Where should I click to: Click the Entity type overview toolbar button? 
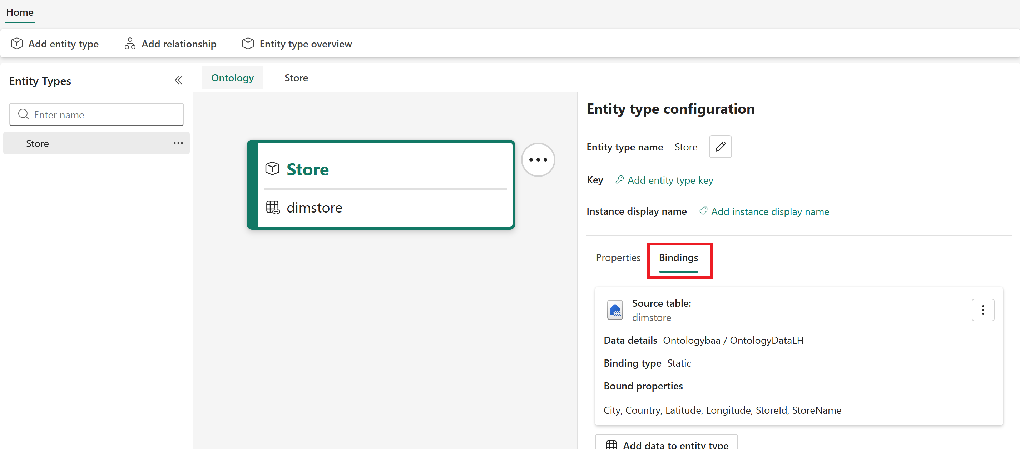pos(297,44)
